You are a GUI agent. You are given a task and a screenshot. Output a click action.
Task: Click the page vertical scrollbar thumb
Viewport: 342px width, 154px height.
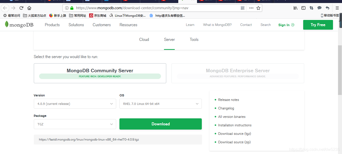click(340, 70)
